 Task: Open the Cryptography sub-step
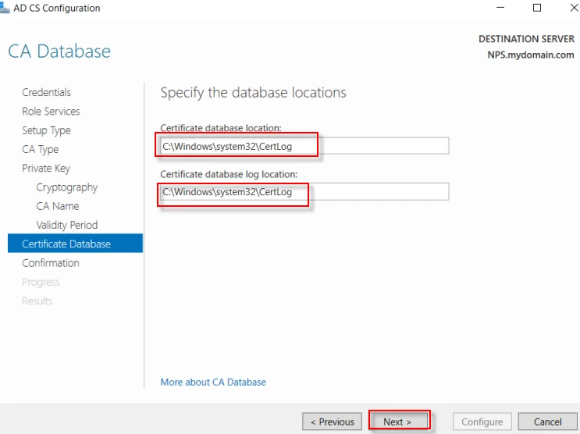(66, 187)
